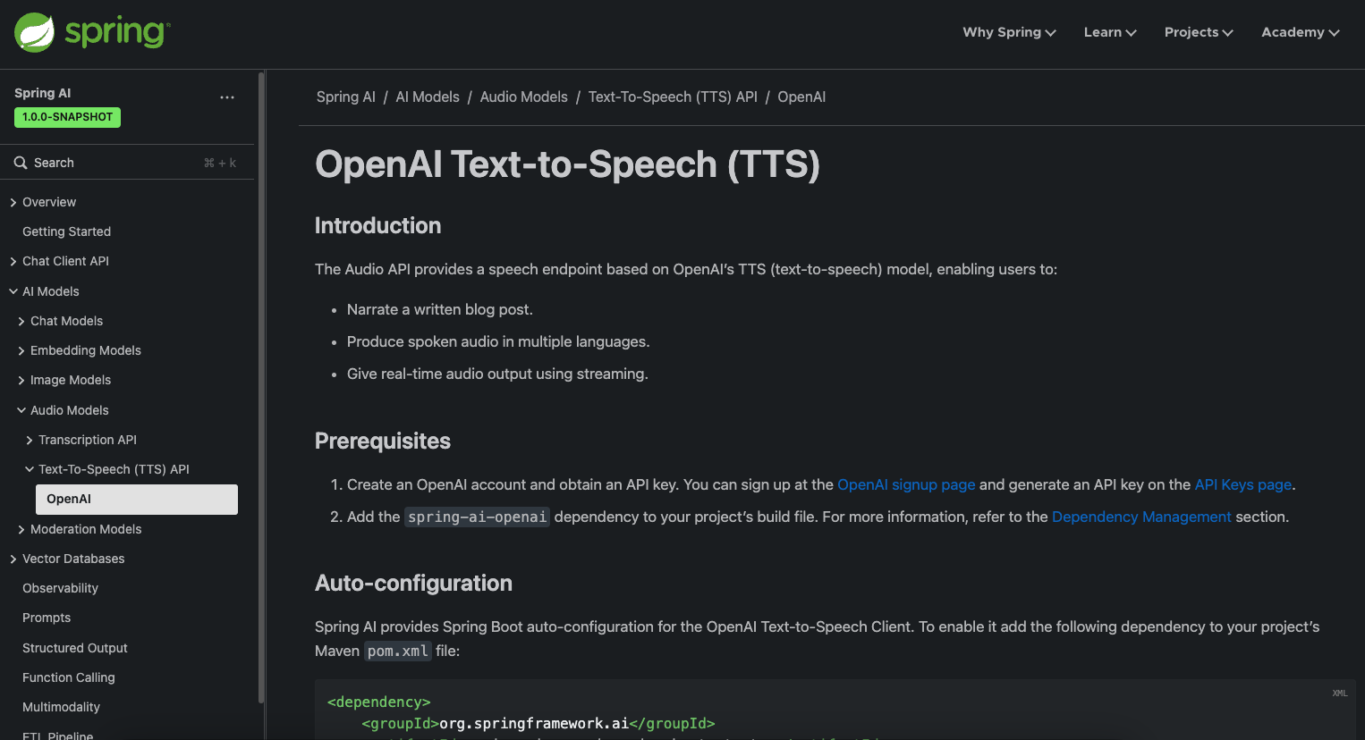Go to the Spring AI breadcrumb
1365x740 pixels.
(x=346, y=97)
